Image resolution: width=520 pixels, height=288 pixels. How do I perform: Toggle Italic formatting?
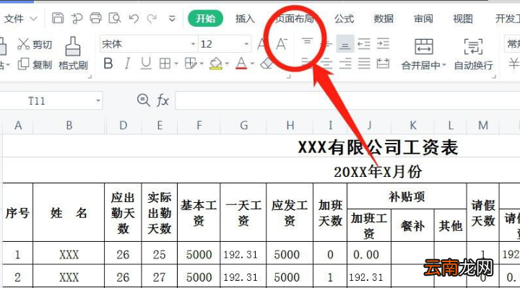(127, 64)
